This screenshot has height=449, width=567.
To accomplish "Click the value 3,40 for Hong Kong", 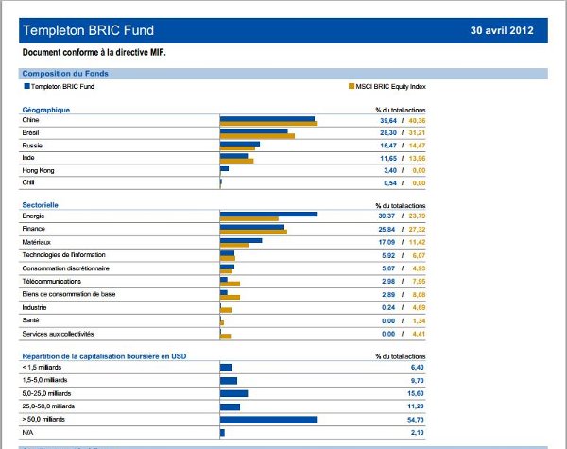I will click(390, 170).
